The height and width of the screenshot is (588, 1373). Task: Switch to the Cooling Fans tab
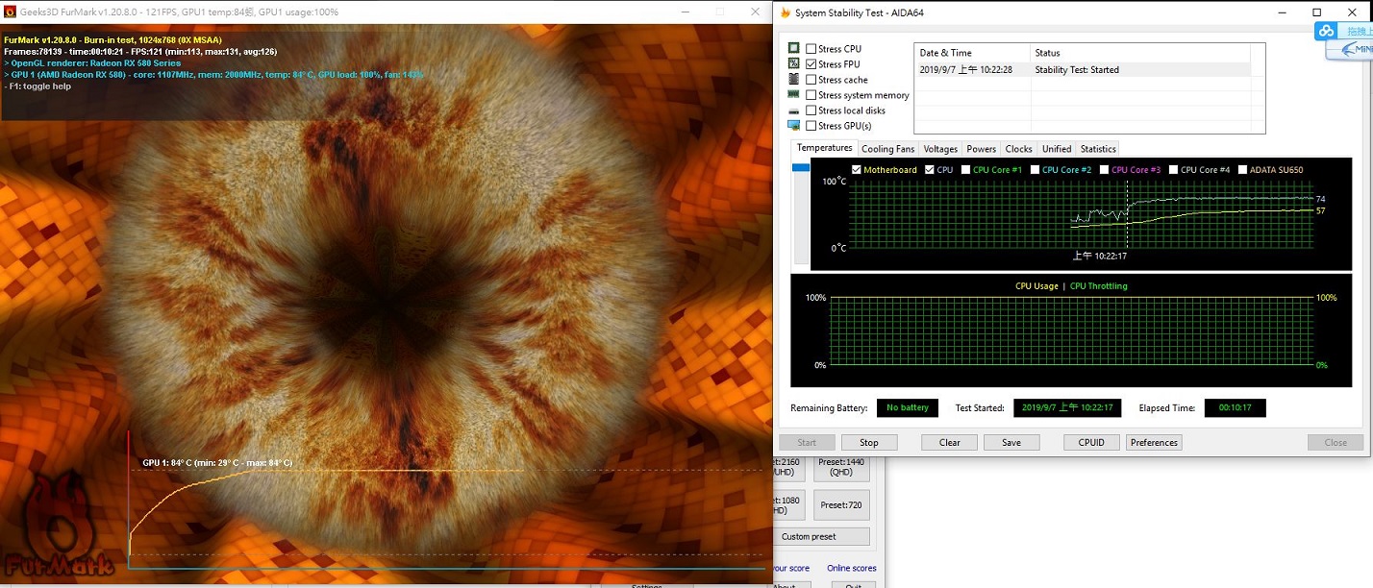887,149
